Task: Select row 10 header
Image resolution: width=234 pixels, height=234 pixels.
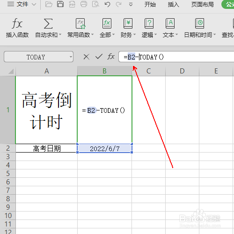Action: tap(8, 215)
